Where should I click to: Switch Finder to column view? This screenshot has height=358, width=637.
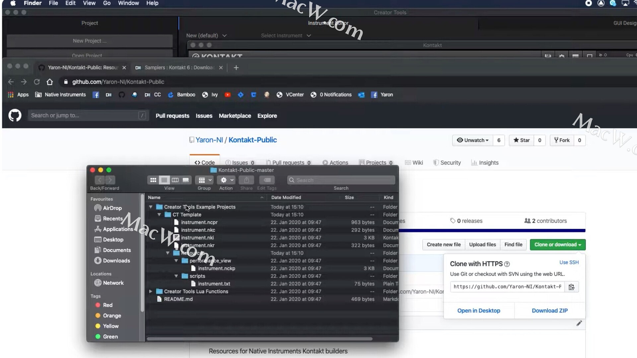click(175, 180)
